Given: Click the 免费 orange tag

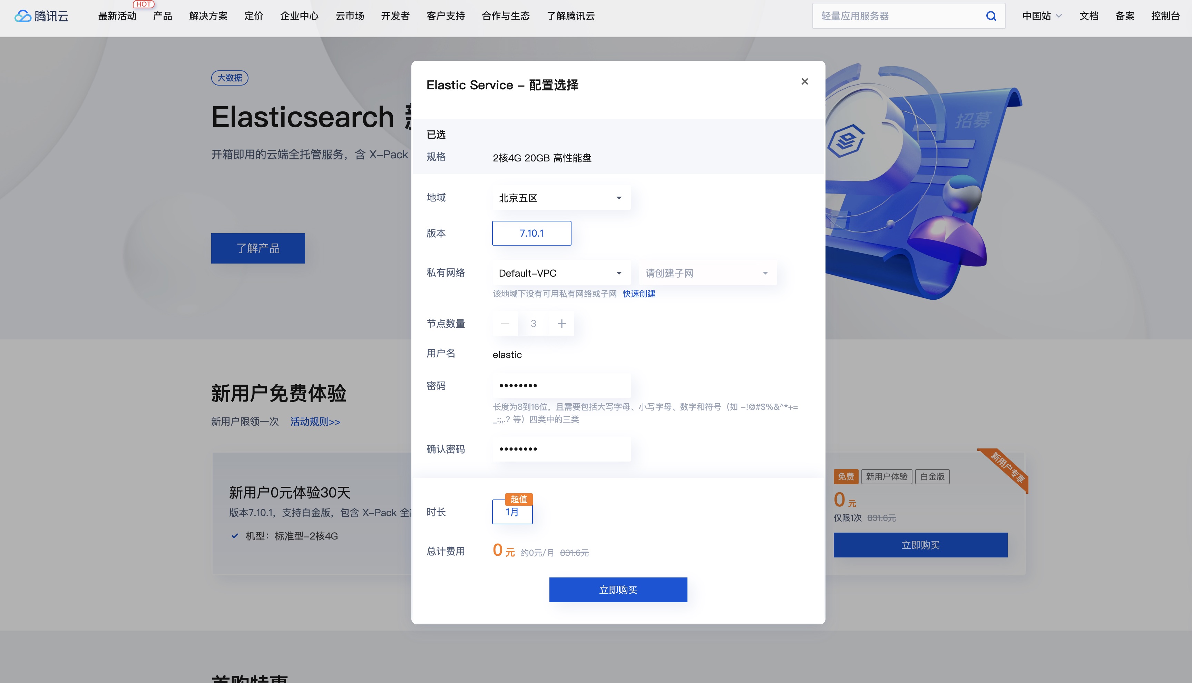Looking at the screenshot, I should tap(846, 477).
